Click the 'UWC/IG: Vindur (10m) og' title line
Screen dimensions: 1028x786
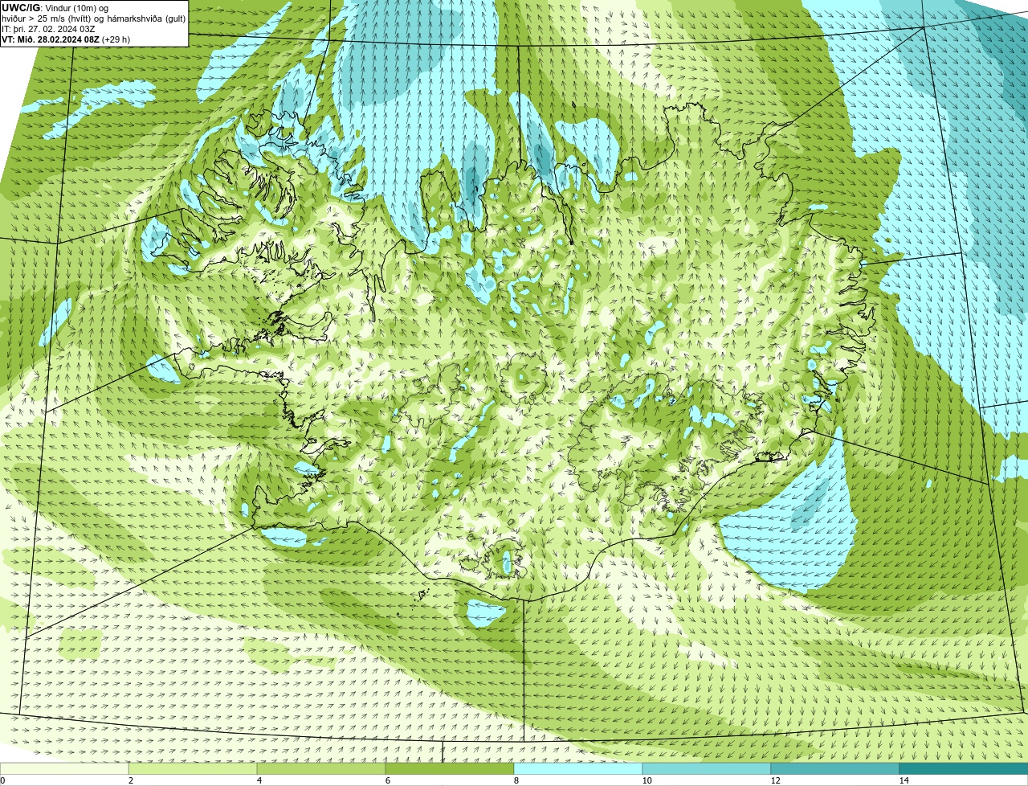(55, 8)
